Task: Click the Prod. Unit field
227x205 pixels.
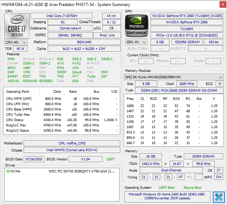Action: pyautogui.click(x=107, y=35)
